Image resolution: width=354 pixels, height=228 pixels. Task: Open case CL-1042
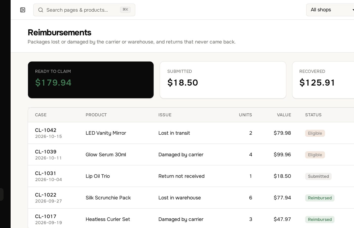click(x=46, y=130)
